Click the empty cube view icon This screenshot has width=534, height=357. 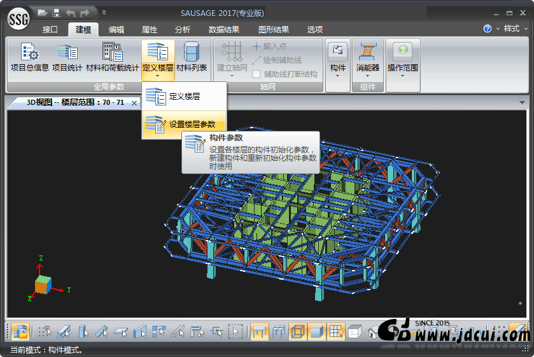pyautogui.click(x=355, y=331)
